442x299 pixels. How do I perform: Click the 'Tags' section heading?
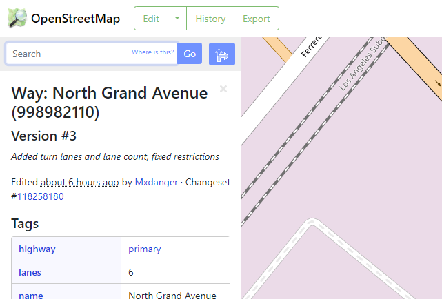click(25, 224)
